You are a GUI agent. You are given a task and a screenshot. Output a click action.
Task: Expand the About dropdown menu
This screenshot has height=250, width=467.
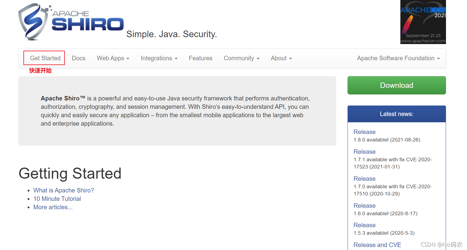(281, 58)
